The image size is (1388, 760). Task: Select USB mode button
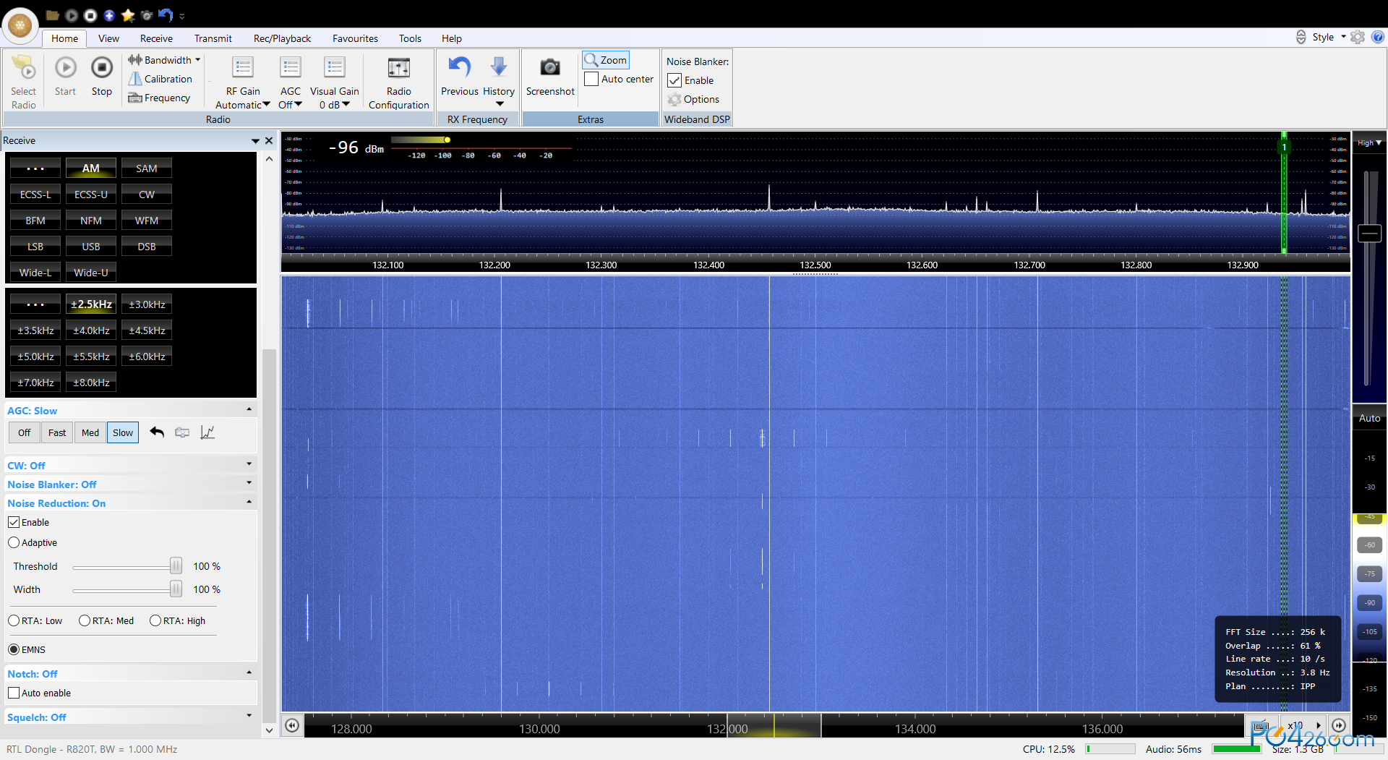tap(91, 247)
